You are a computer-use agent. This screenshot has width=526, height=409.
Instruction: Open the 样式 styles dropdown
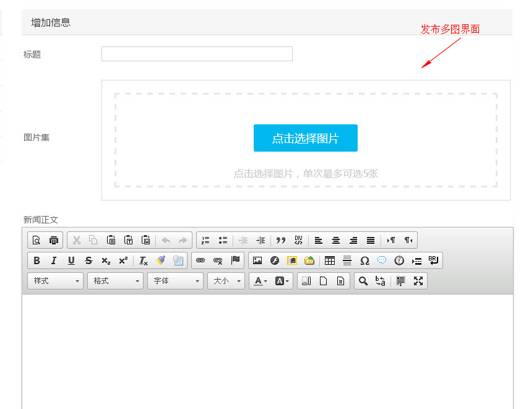[x=55, y=281]
